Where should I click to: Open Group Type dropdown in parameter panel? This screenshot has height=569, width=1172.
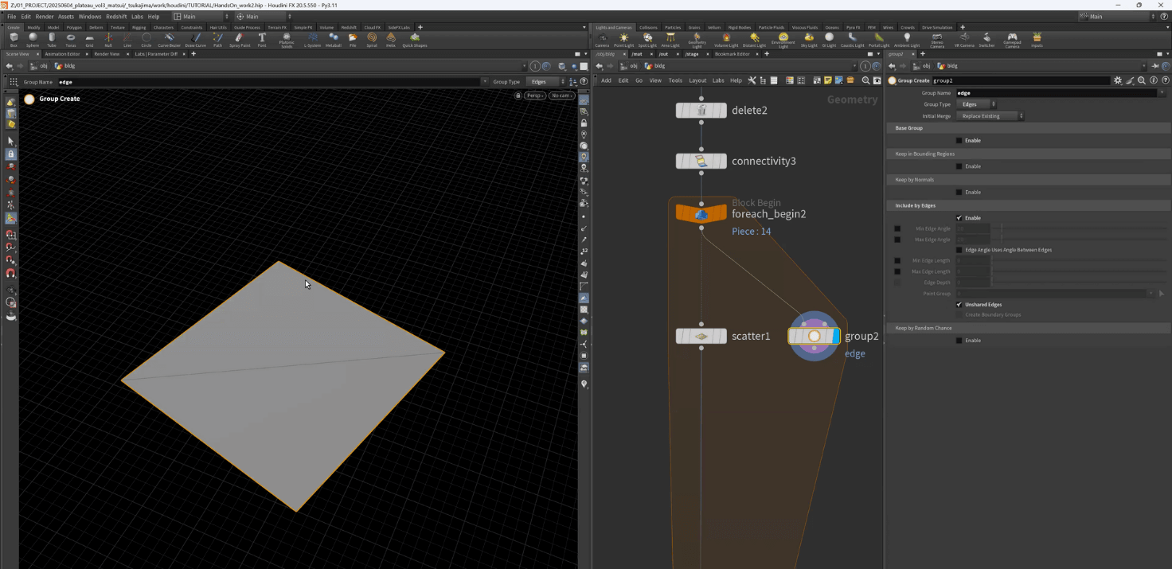(x=978, y=104)
